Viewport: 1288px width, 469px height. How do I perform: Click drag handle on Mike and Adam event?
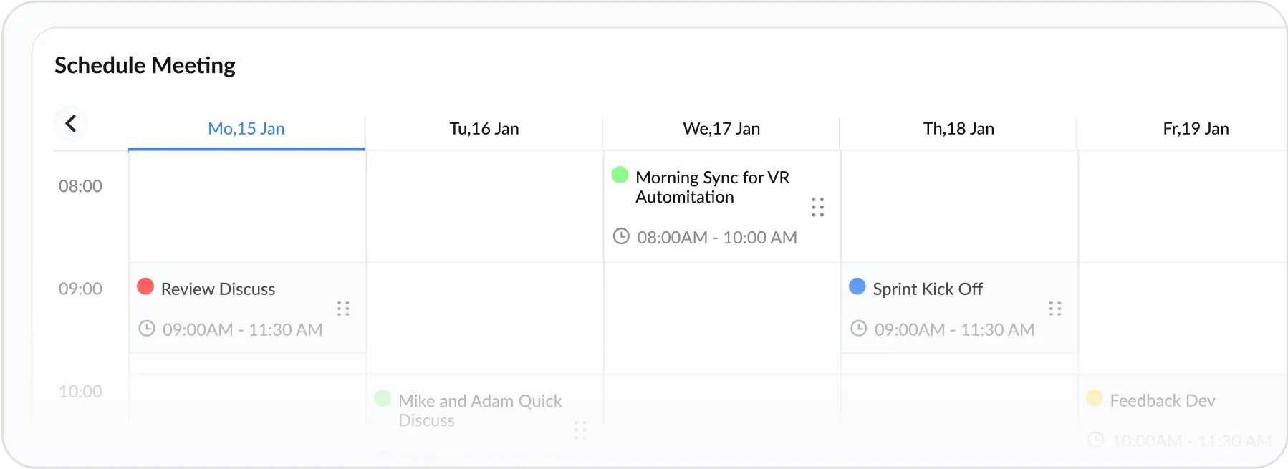[580, 430]
